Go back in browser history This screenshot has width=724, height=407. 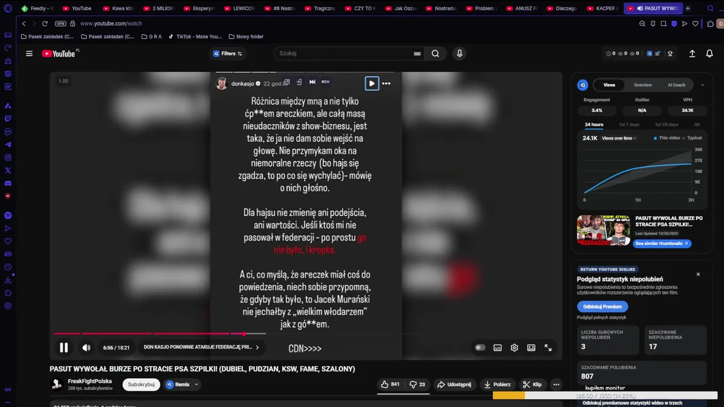point(24,24)
